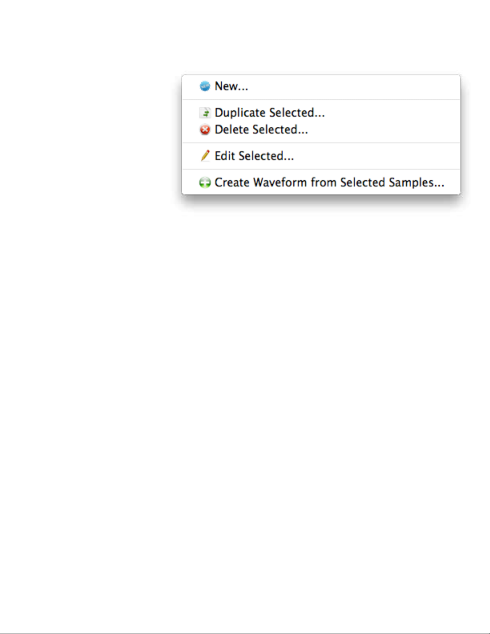Click the red circle icon beside Delete Selected
This screenshot has height=634, width=490.
click(x=205, y=130)
